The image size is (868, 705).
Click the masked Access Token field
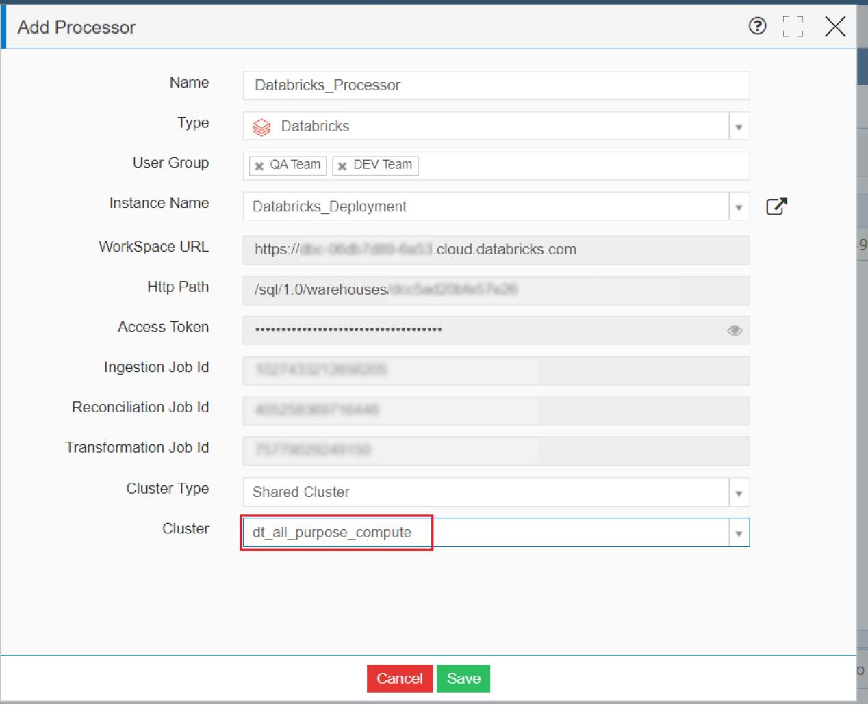pos(479,330)
